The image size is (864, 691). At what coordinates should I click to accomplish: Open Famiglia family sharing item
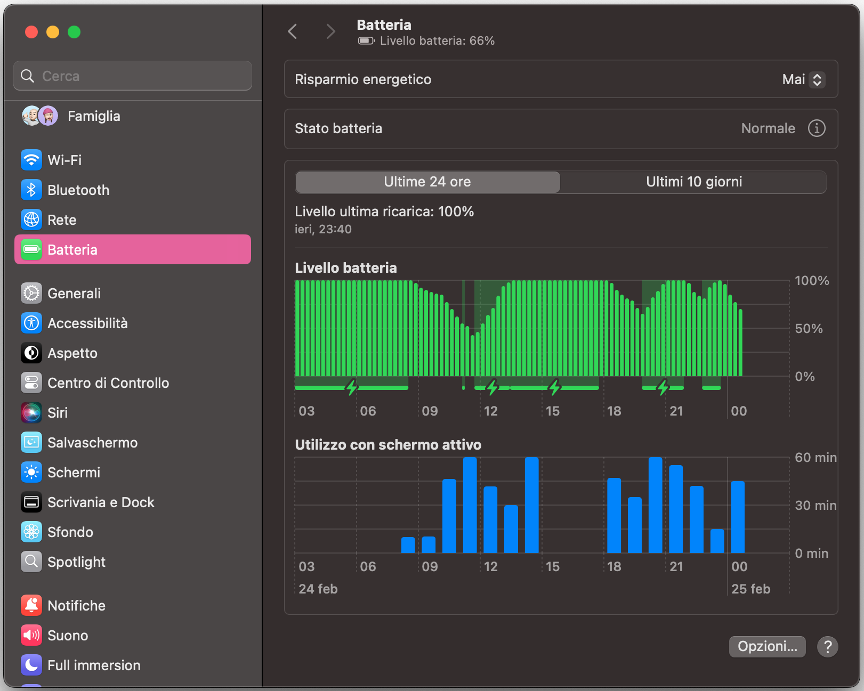point(93,116)
